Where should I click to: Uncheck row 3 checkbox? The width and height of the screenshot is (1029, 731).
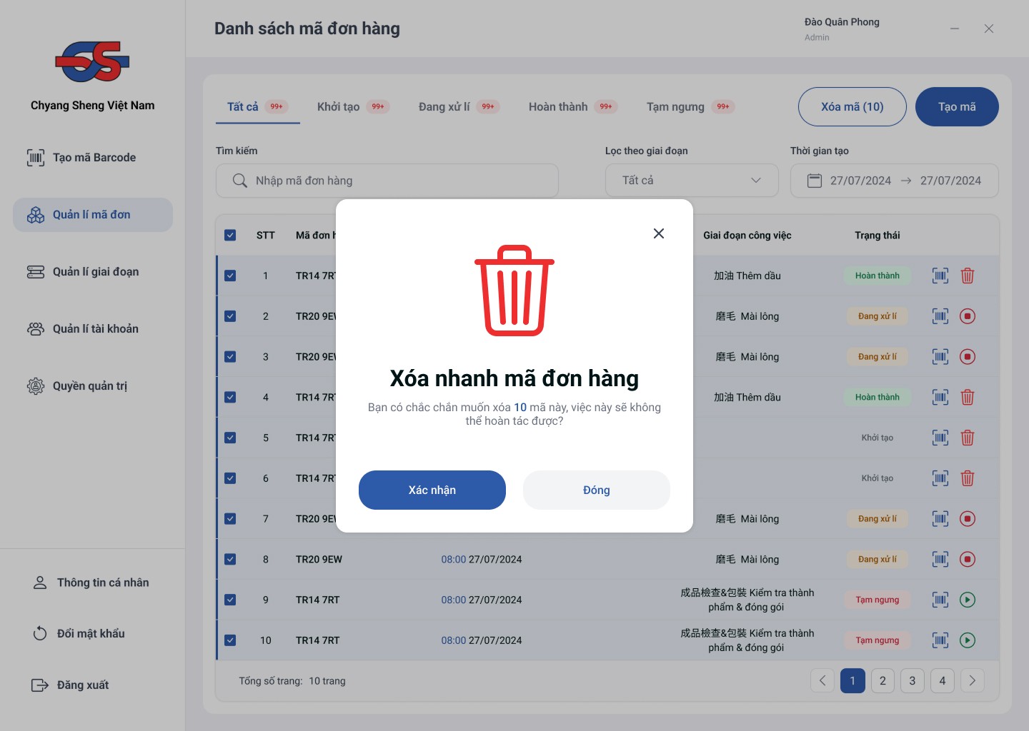pyautogui.click(x=230, y=357)
